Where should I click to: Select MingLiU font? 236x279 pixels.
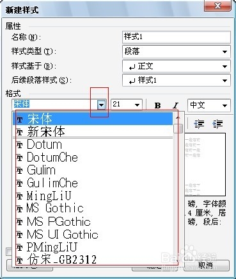coord(93,196)
